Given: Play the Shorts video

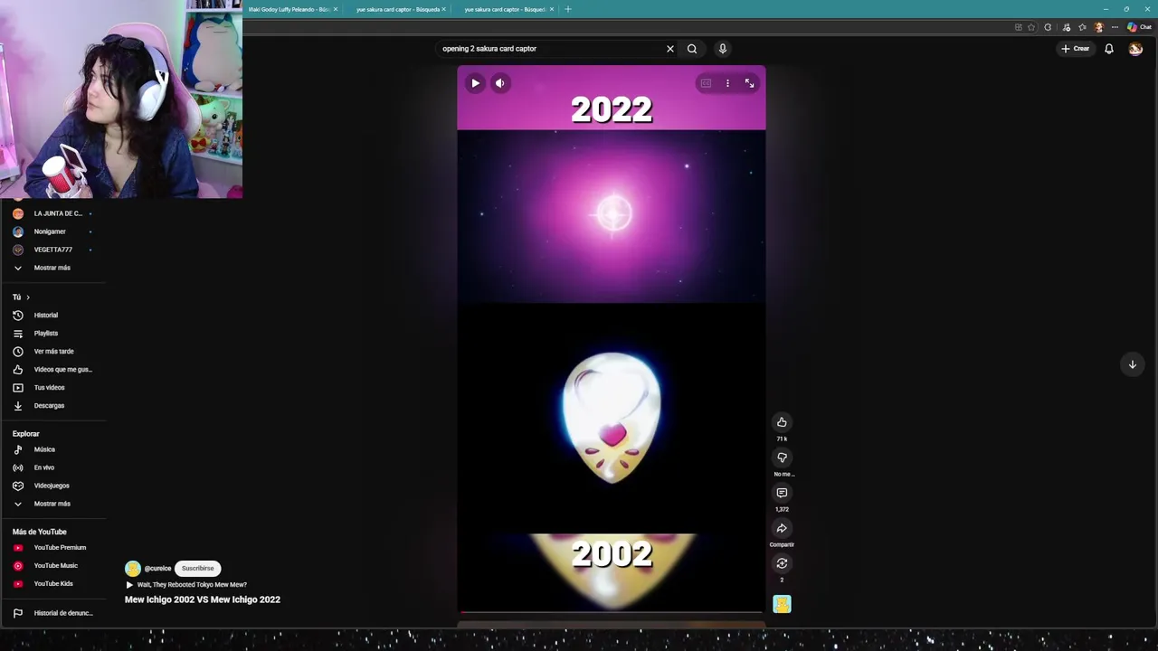Looking at the screenshot, I should pos(475,83).
